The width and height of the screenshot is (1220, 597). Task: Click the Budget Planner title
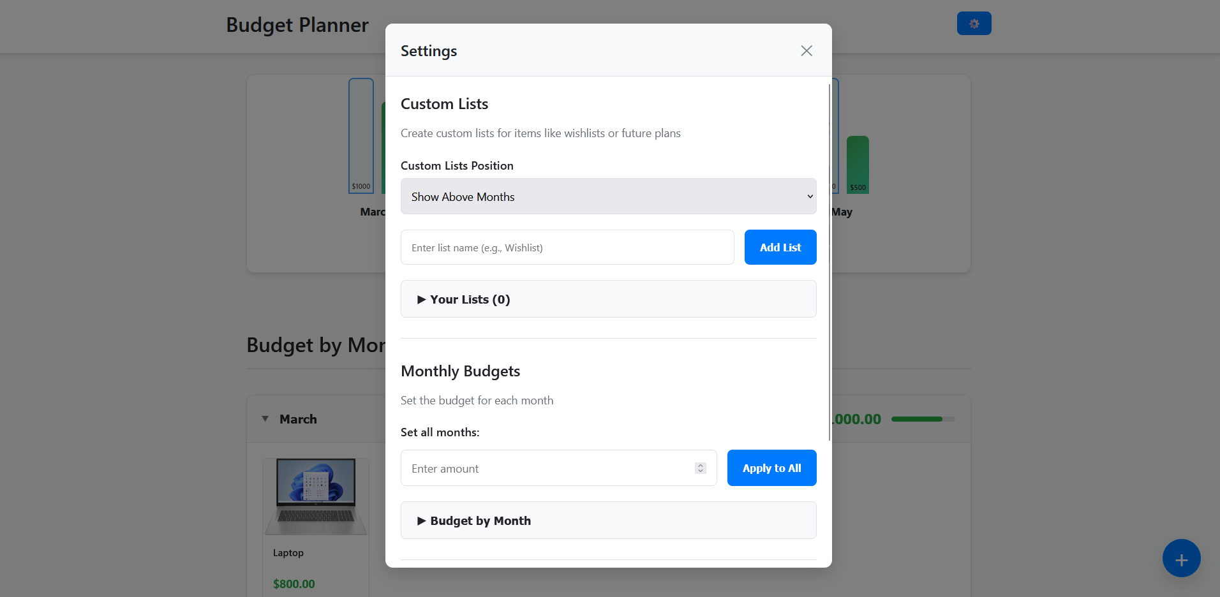coord(297,25)
